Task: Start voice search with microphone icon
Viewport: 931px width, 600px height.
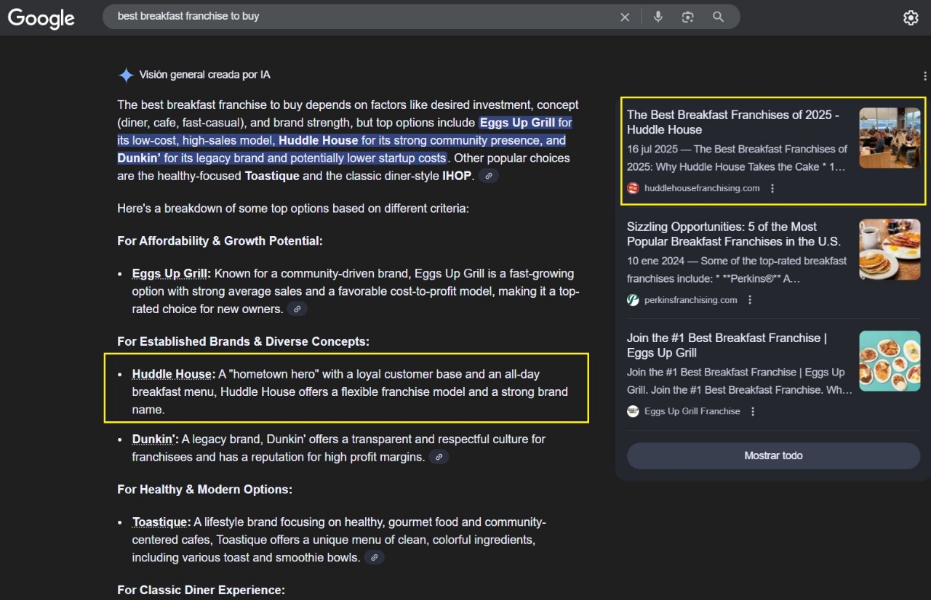Action: coord(658,17)
